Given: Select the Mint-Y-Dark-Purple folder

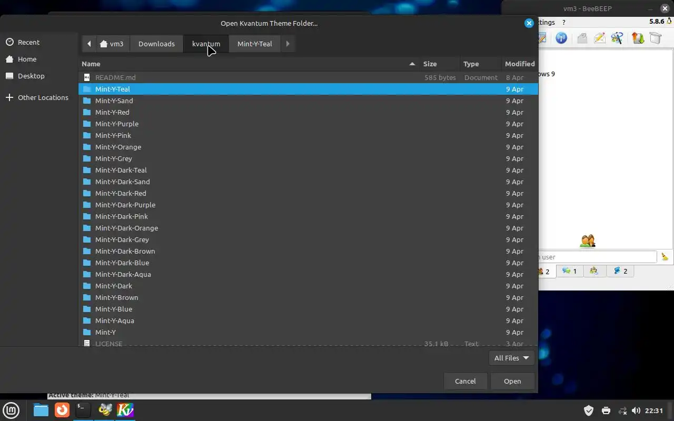Looking at the screenshot, I should pos(308,205).
